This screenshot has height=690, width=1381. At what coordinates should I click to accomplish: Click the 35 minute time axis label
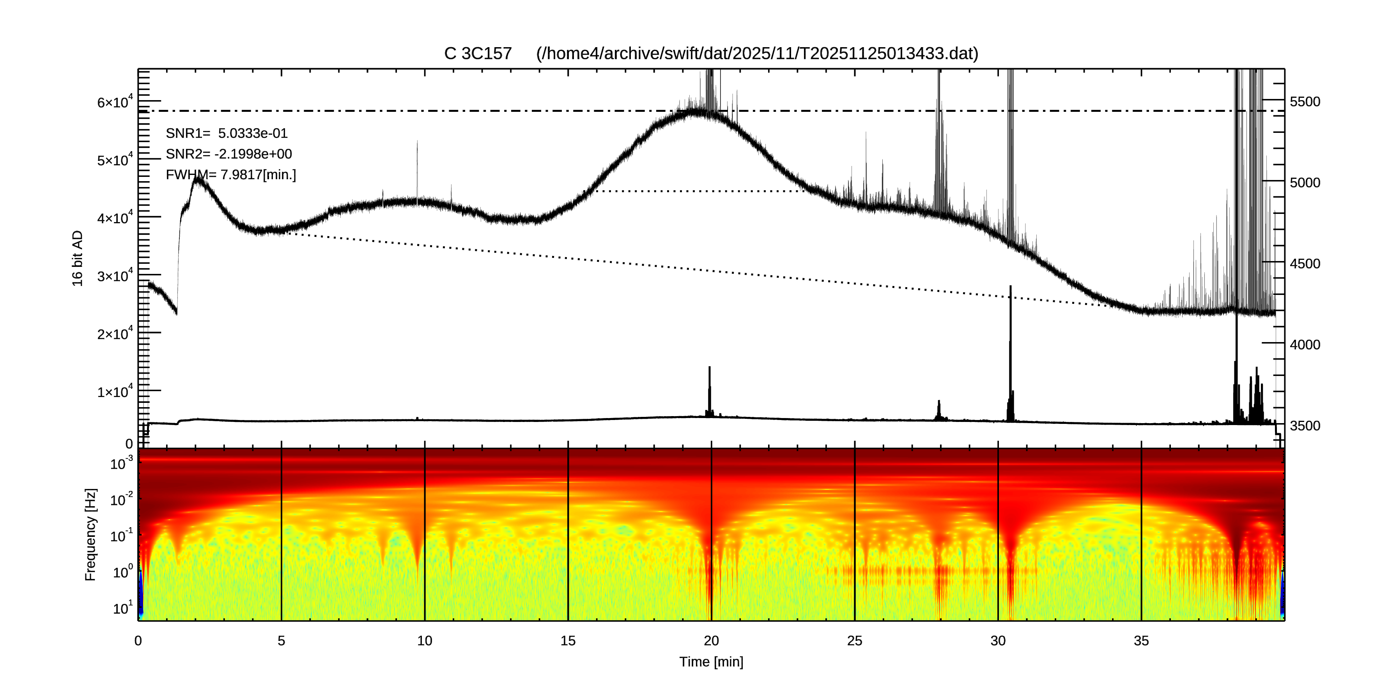click(x=1141, y=641)
